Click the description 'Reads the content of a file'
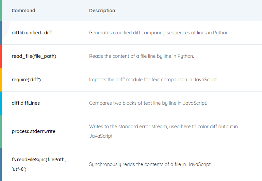 click(x=142, y=56)
